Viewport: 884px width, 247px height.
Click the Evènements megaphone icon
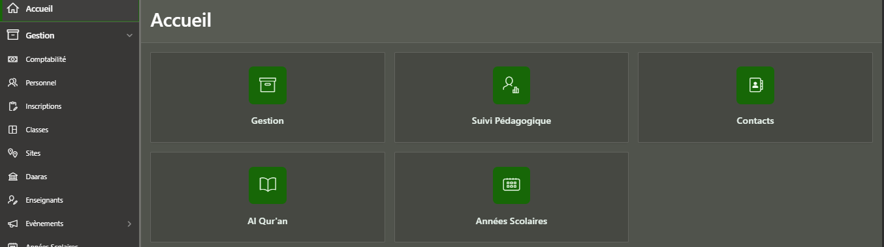click(12, 224)
